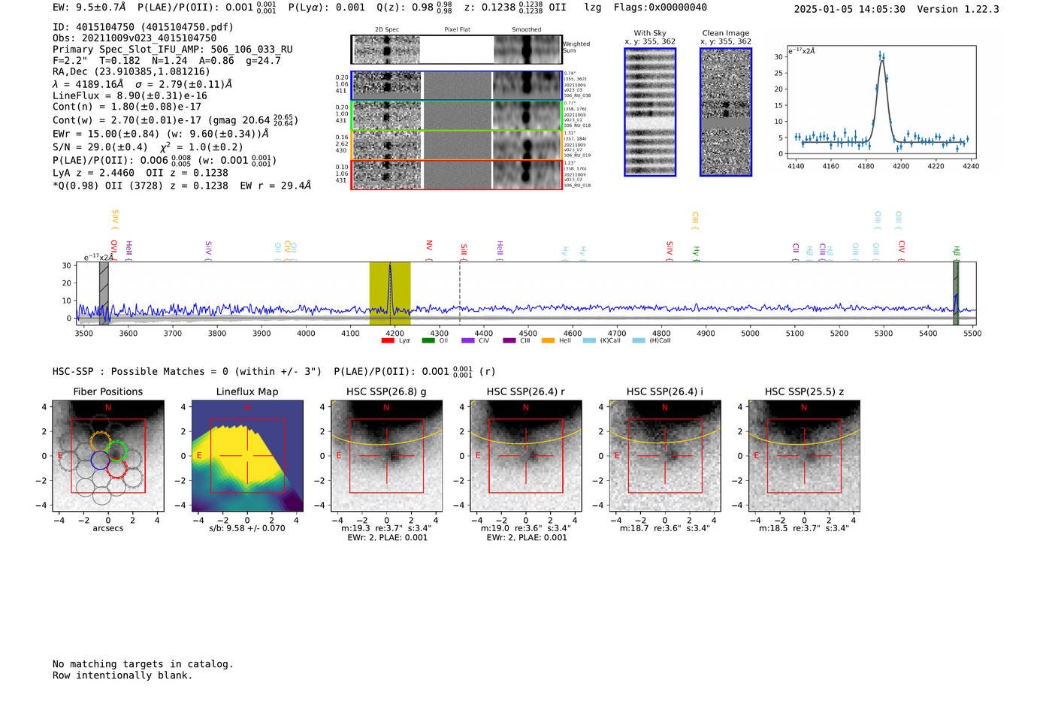Click the OII green legend swatch
This screenshot has width=1052, height=716.
[x=428, y=340]
